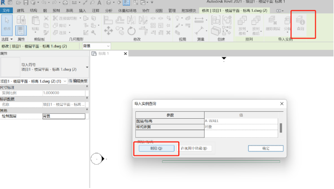The image size is (334, 189).
Task: Switch to the 注释 (Annotate) ribbon tab
Action: coord(95,10)
